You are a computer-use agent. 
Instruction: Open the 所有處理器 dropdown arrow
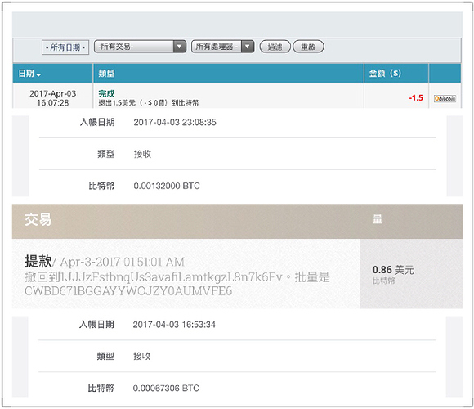click(248, 47)
